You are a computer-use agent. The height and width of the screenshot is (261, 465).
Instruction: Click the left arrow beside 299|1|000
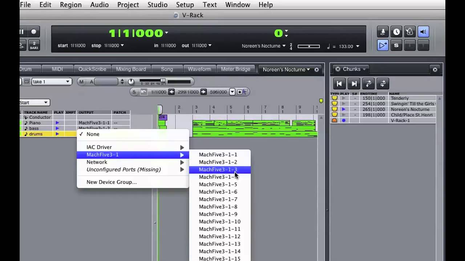171,92
